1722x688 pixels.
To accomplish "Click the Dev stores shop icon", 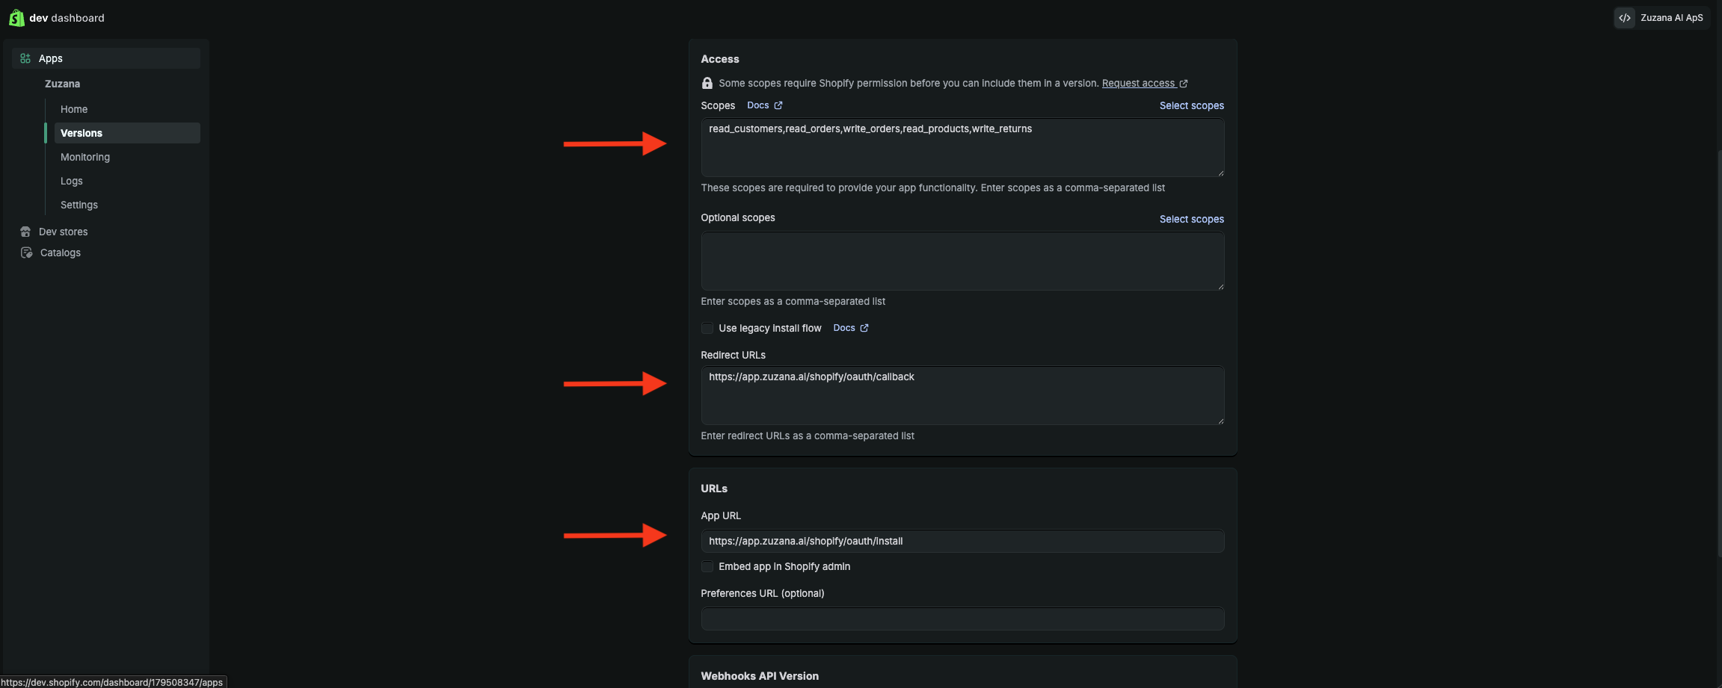I will [25, 232].
